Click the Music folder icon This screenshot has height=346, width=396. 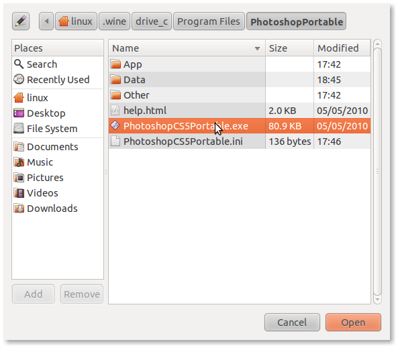point(19,162)
